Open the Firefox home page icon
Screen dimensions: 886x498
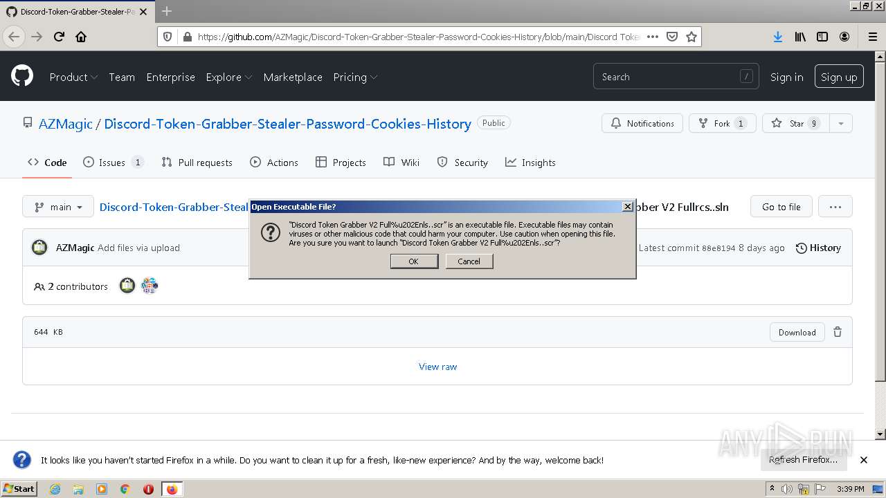click(x=81, y=37)
